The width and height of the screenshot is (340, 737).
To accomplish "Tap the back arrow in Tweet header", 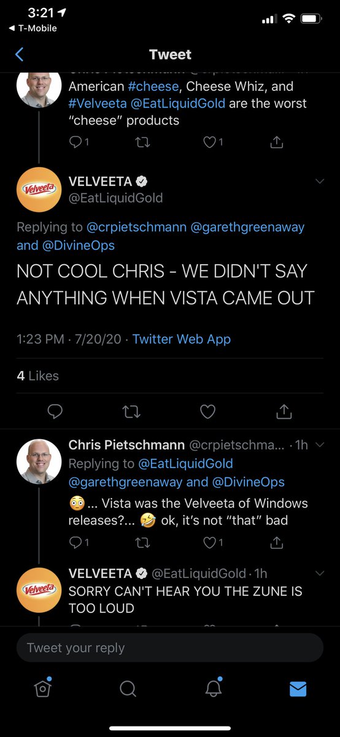I will point(19,55).
